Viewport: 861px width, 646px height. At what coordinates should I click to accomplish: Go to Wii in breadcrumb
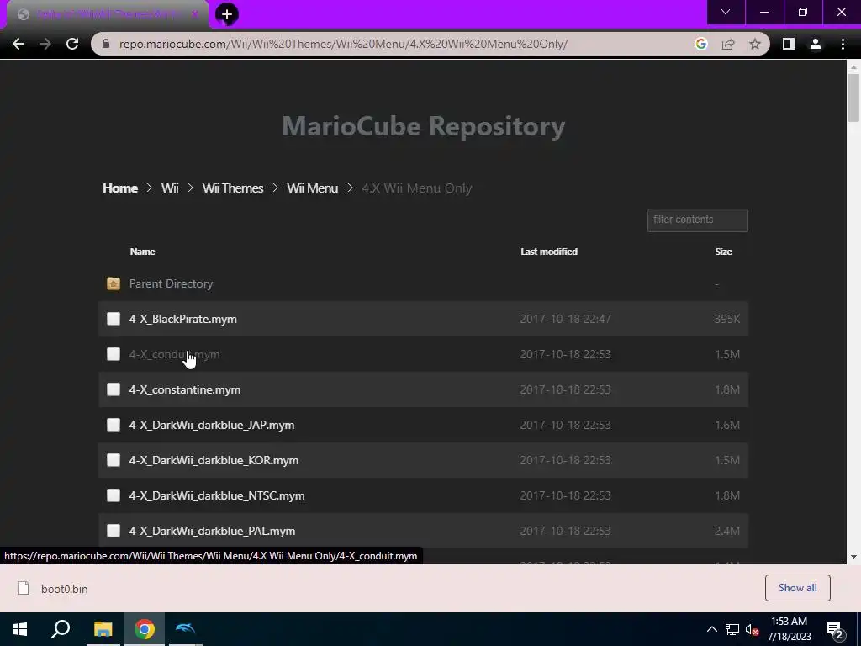coord(170,188)
